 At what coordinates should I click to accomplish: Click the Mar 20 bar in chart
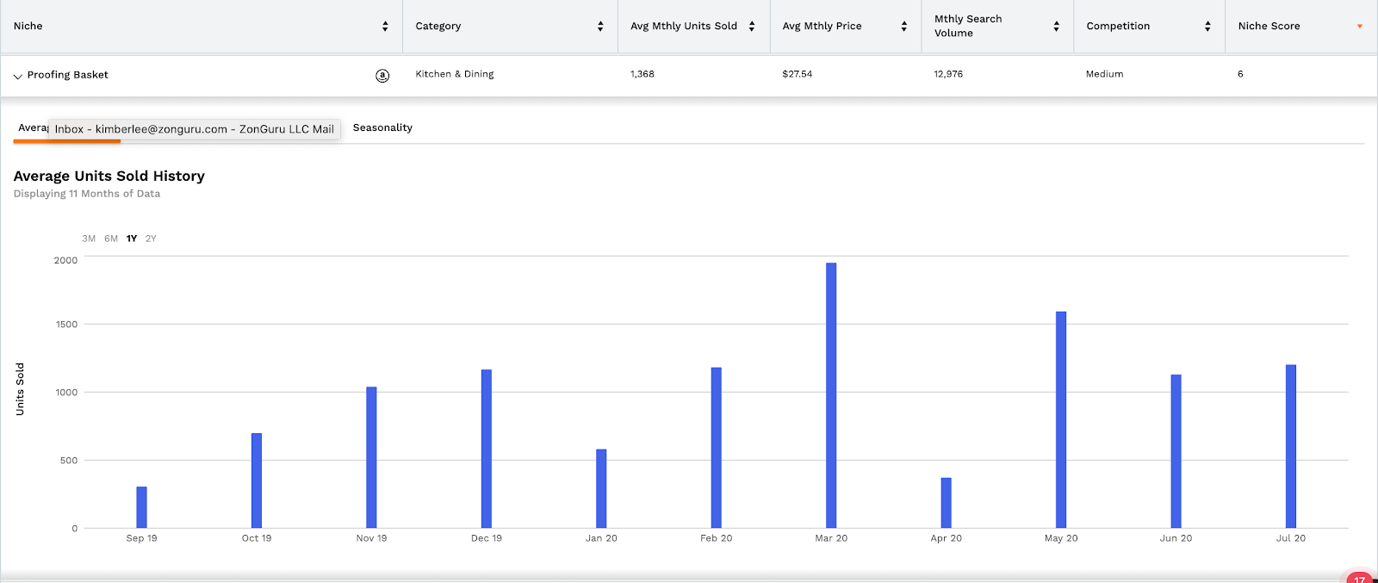[x=831, y=396]
